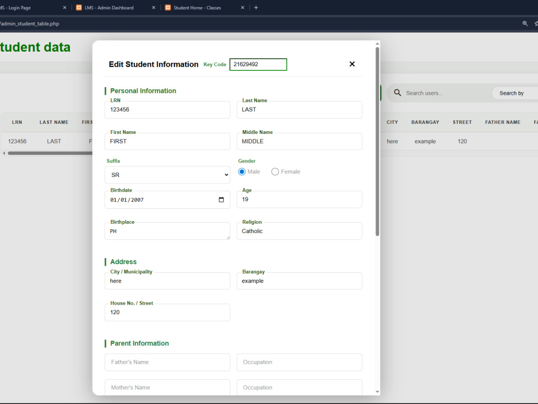
Task: Click the search magnifier icon beside Search users
Action: click(x=398, y=93)
